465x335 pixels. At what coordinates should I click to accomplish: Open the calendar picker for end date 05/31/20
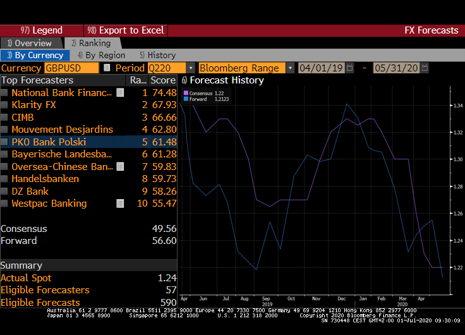coord(426,68)
